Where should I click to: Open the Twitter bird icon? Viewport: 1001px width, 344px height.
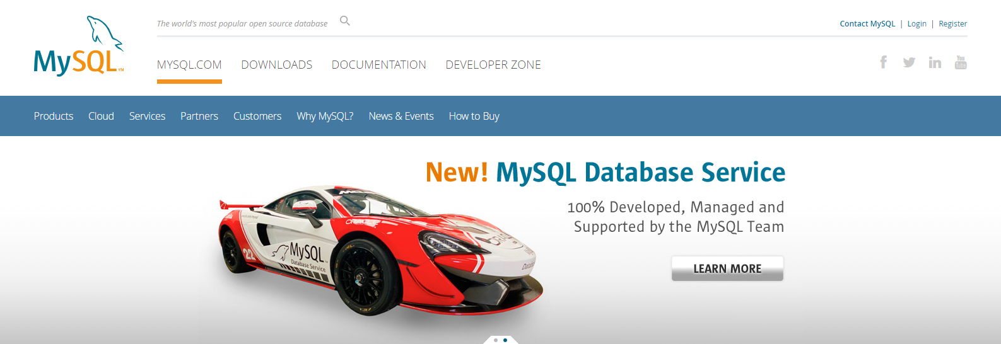click(x=909, y=62)
